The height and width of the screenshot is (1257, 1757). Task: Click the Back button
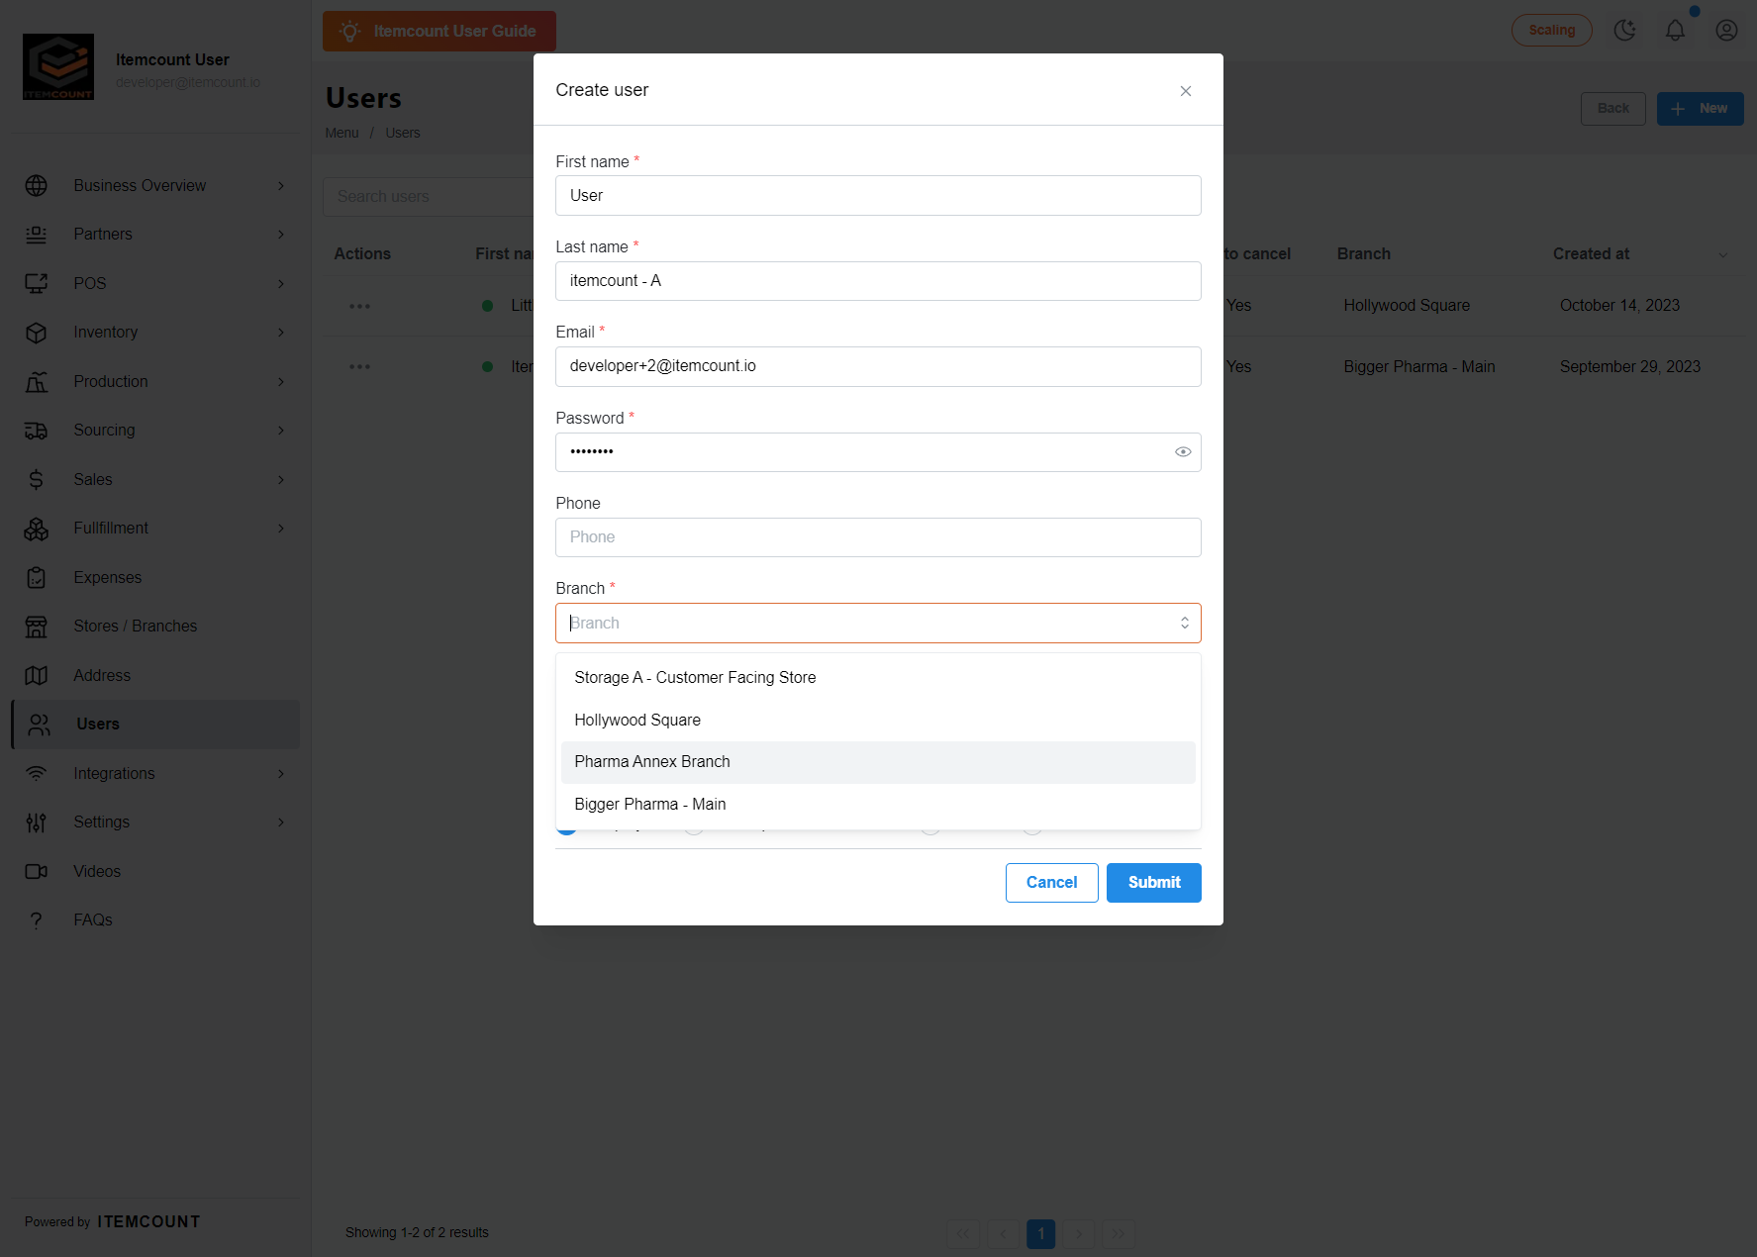(x=1612, y=109)
